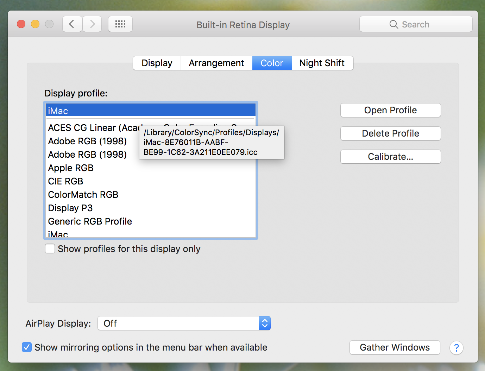Uncheck Show mirroring options in menu bar

(27, 347)
